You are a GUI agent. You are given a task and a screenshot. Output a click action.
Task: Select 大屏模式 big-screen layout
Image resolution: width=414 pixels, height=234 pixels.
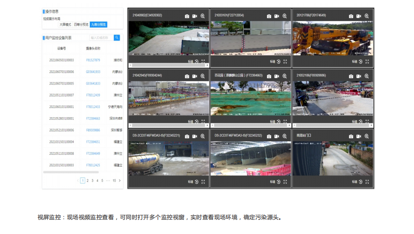pyautogui.click(x=65, y=24)
